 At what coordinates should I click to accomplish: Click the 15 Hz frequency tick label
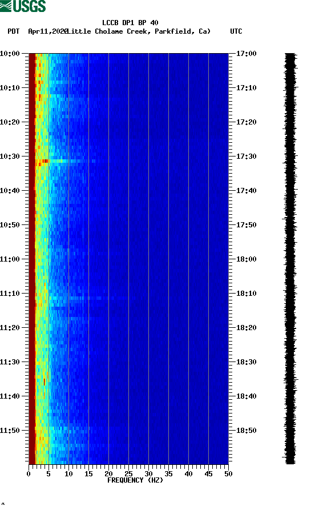(89, 474)
